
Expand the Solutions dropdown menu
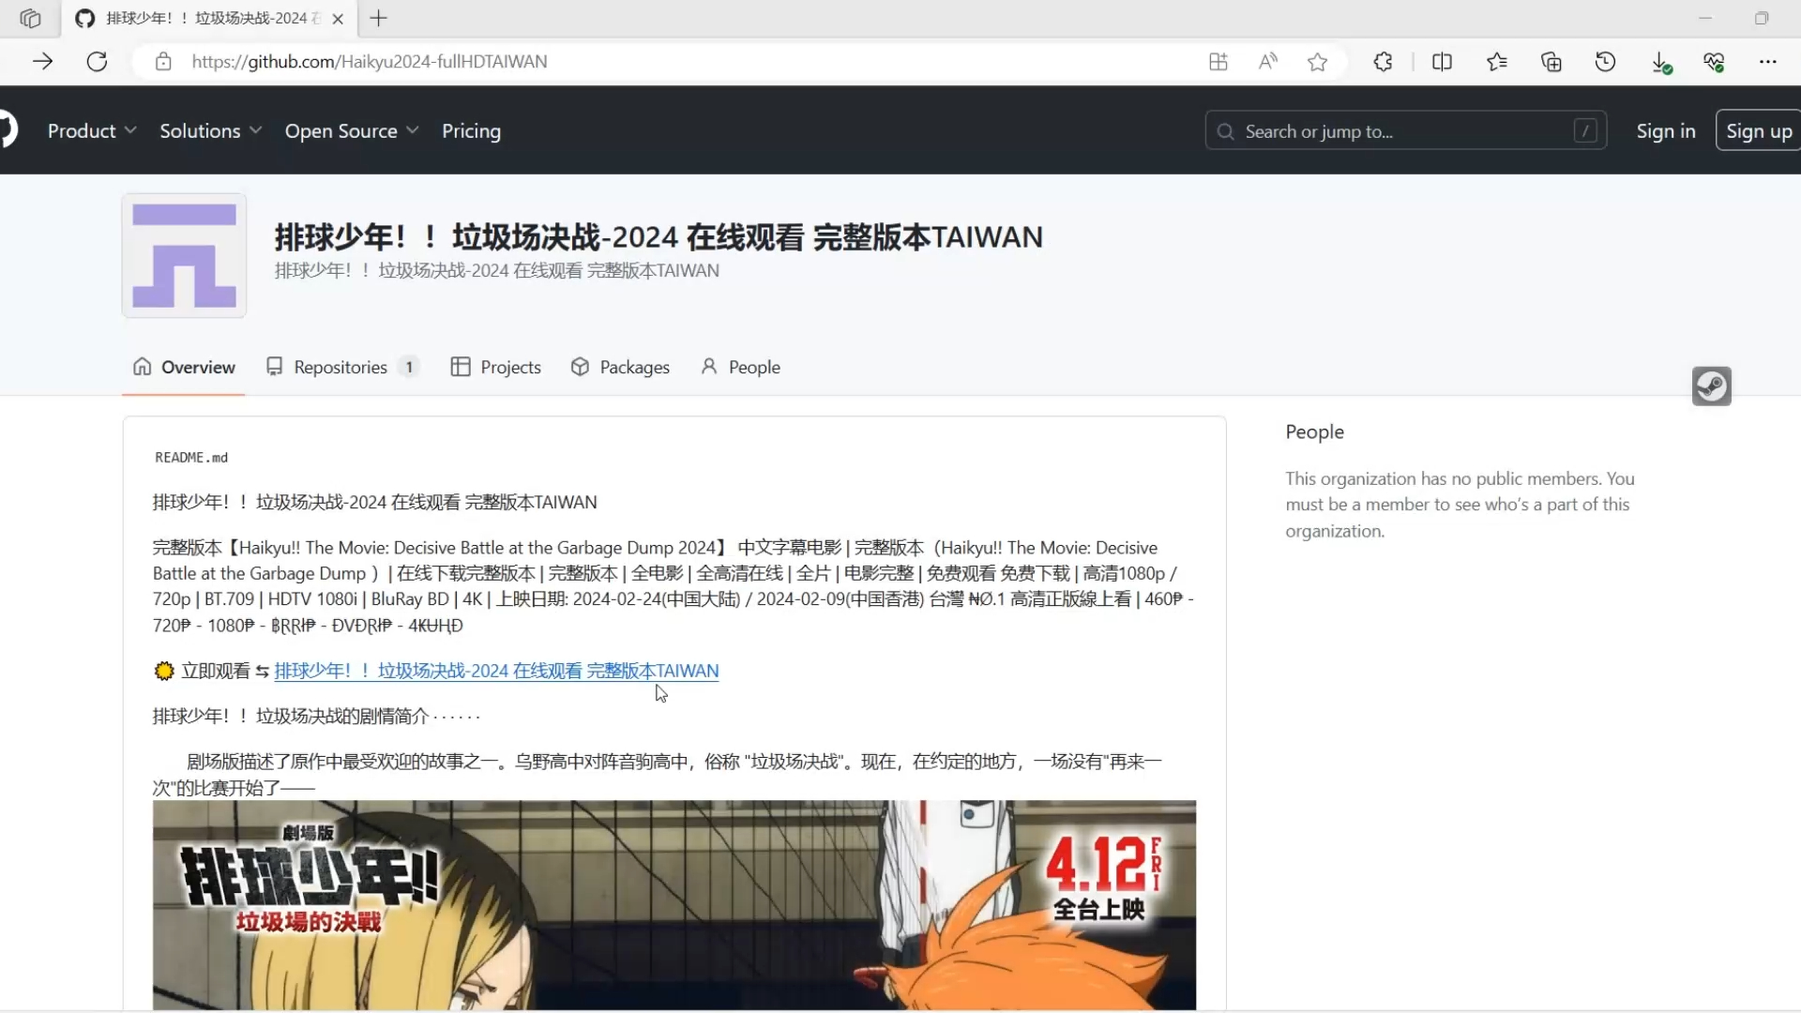(x=211, y=129)
